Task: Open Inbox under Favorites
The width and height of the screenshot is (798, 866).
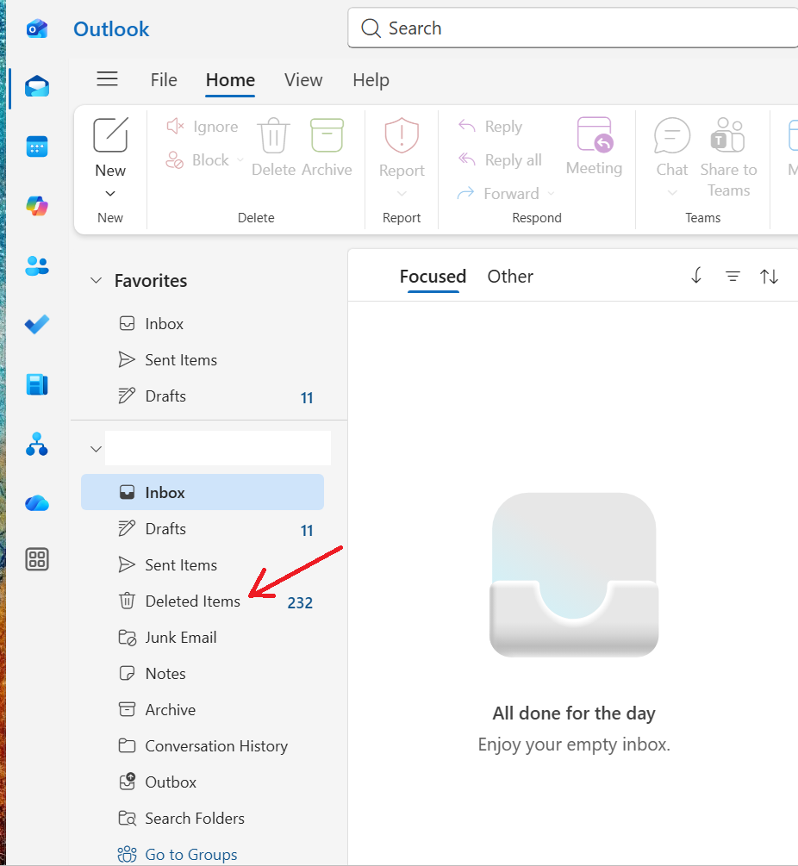Action: click(x=203, y=324)
